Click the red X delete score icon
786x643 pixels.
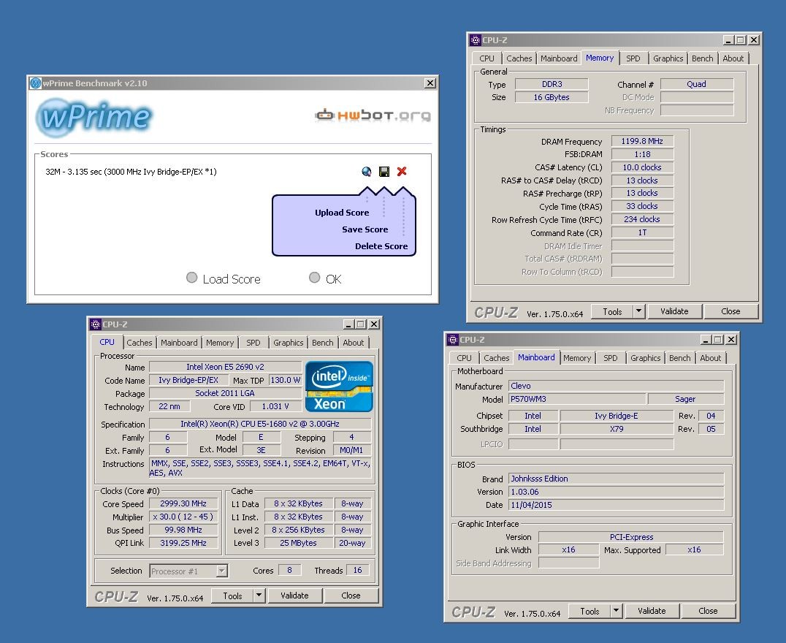(x=402, y=172)
